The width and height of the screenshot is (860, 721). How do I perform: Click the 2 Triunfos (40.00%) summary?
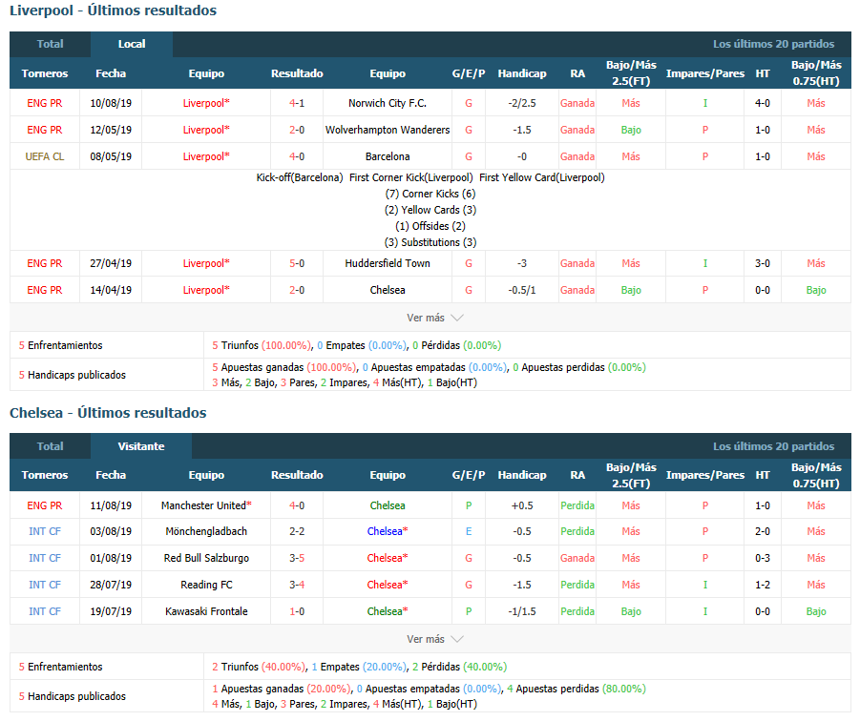(259, 667)
